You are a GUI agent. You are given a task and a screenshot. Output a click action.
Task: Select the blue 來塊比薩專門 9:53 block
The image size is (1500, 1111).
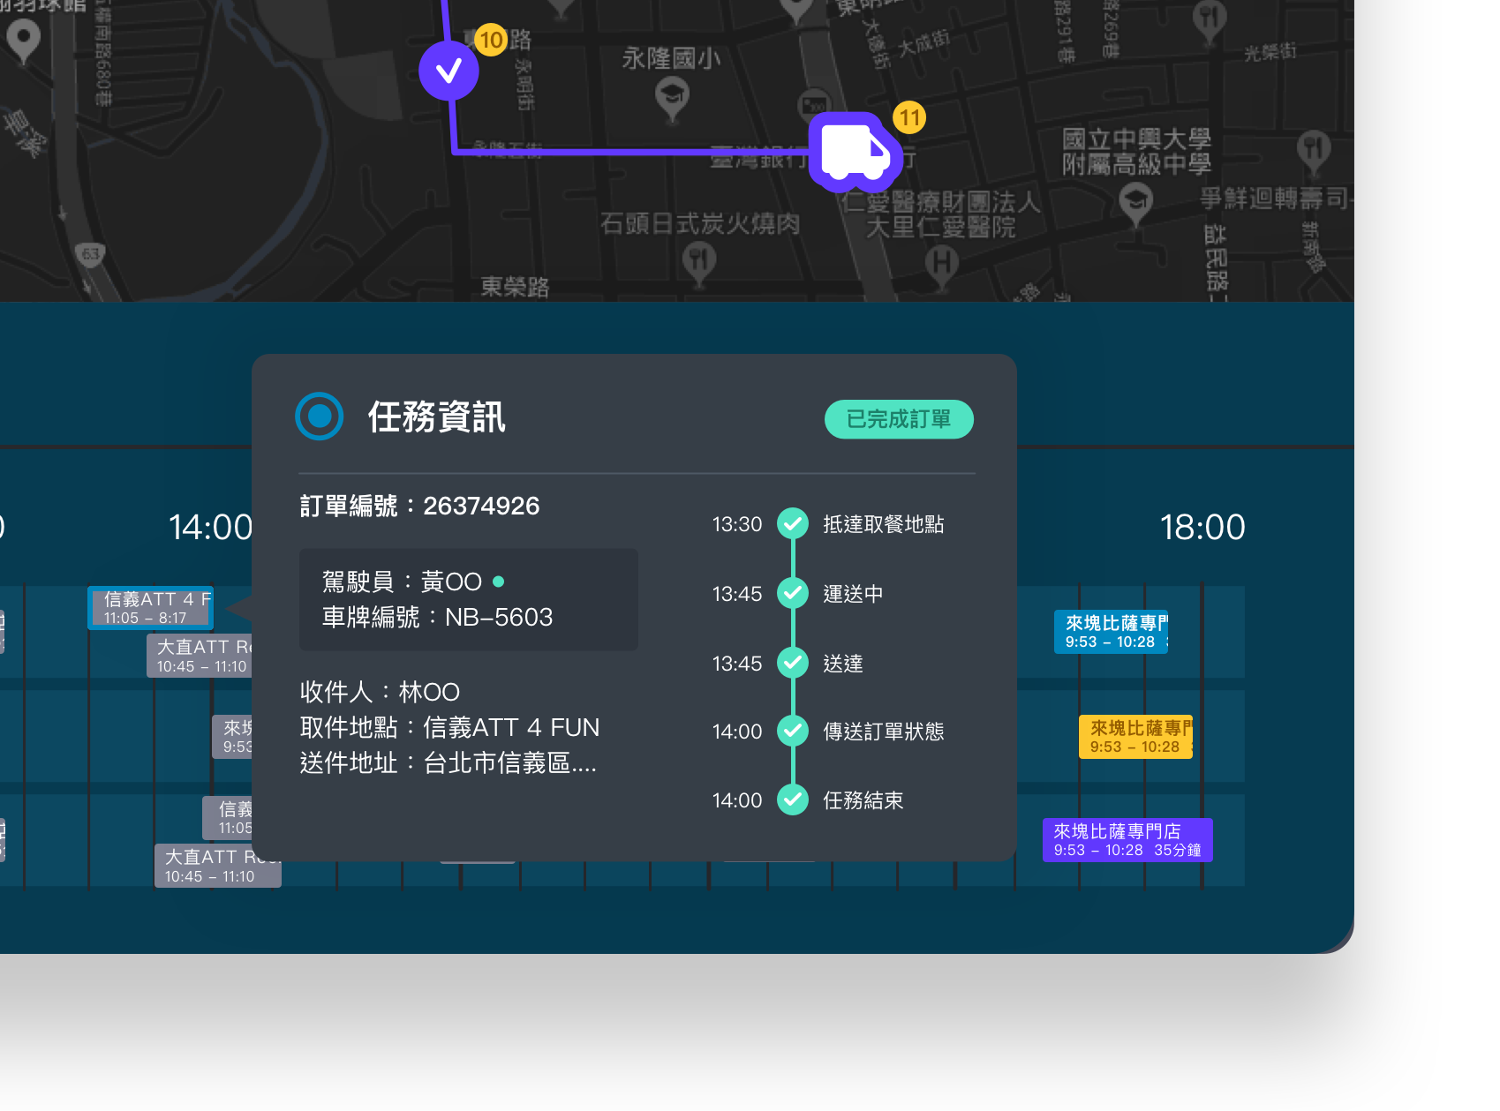click(x=1111, y=632)
